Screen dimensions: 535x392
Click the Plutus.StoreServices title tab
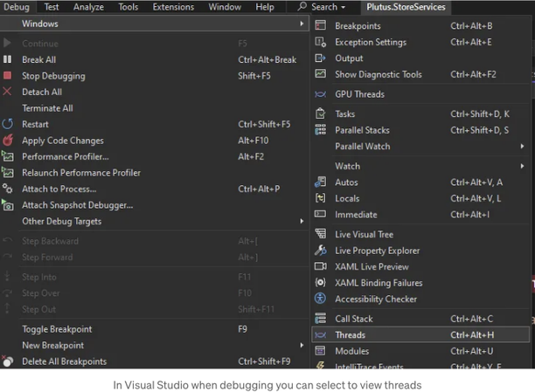click(406, 7)
